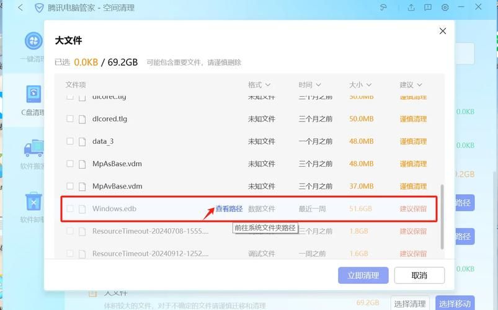Click the 文件项 column header
Viewport: 498px width, 310px height.
76,85
